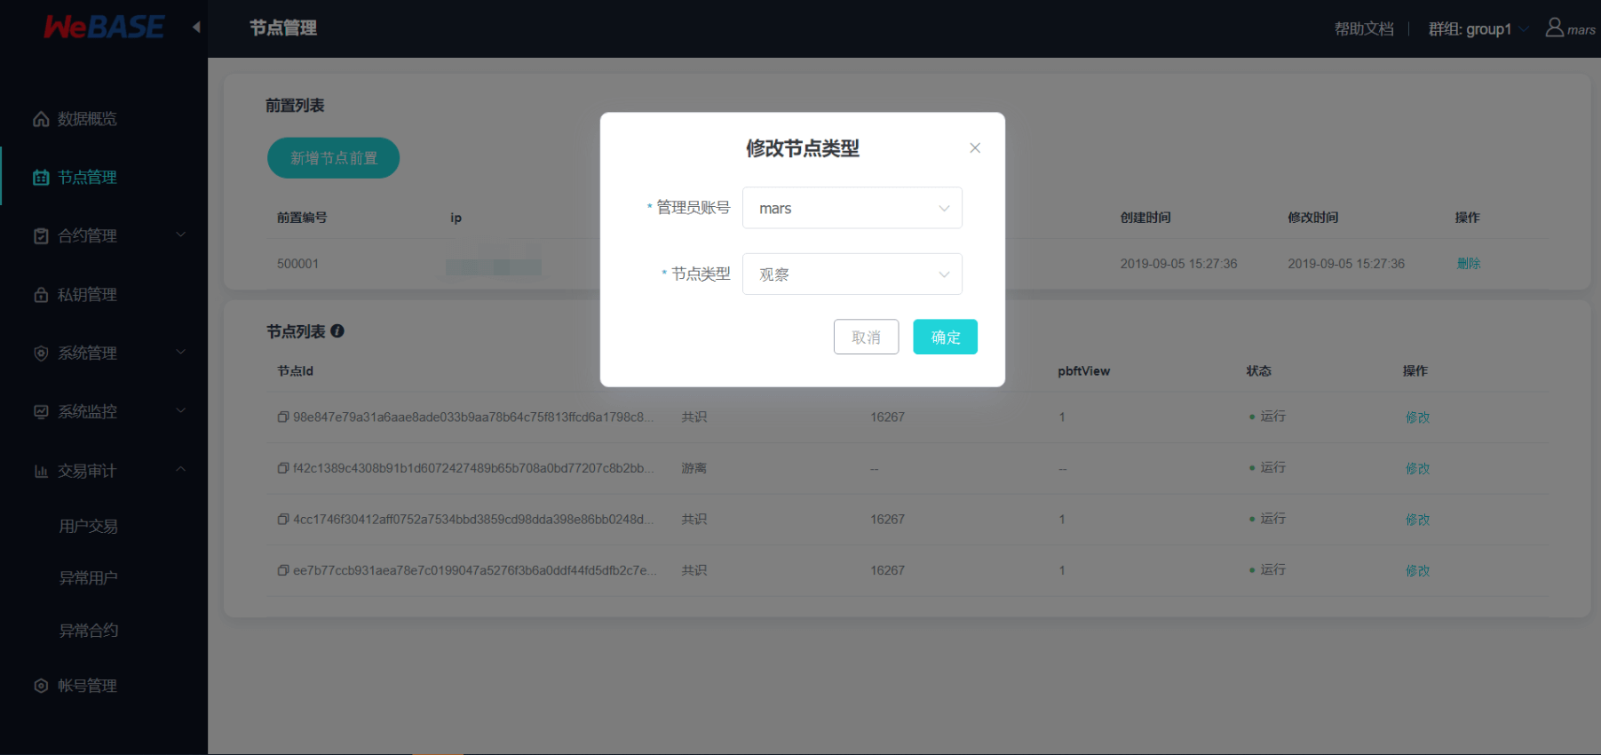Click the pbftView column header
Image resolution: width=1601 pixels, height=755 pixels.
coord(1083,371)
